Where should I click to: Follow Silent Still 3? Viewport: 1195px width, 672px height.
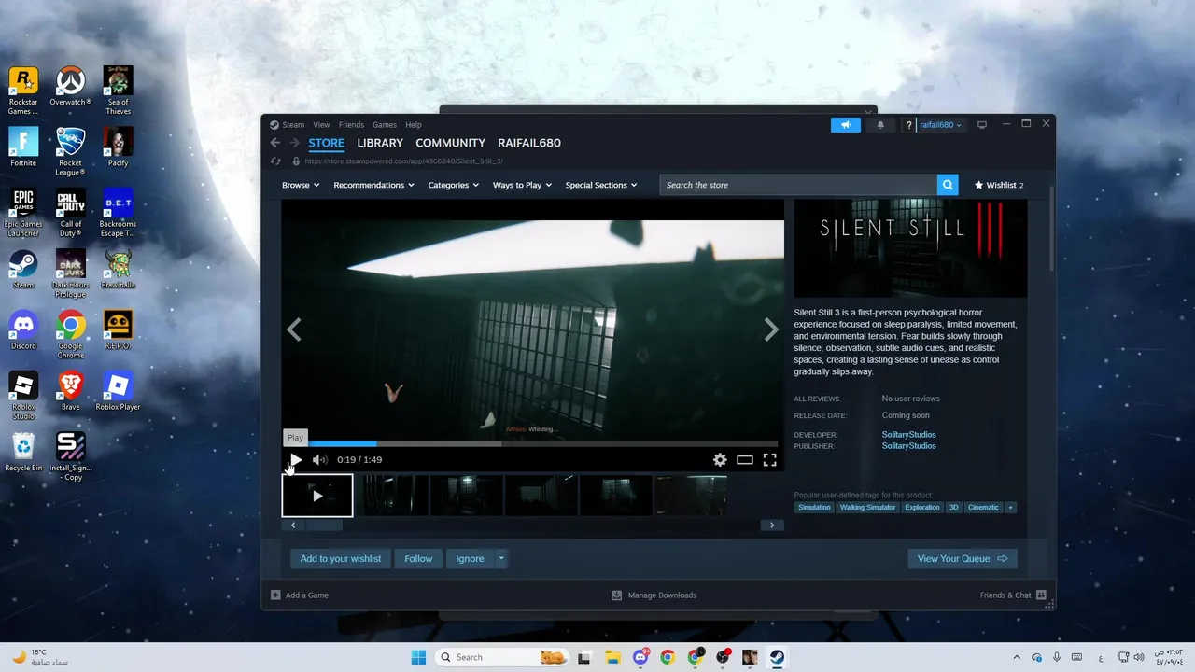pos(418,558)
